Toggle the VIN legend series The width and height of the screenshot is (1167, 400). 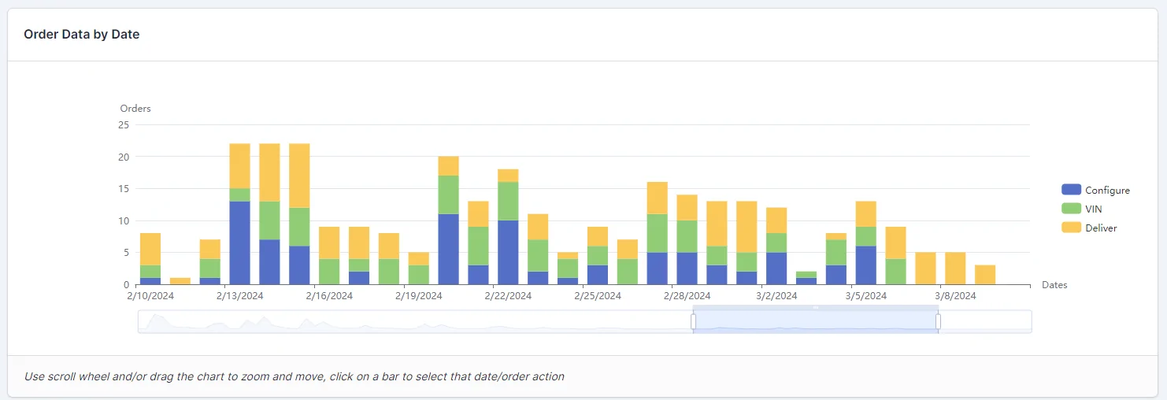click(x=1081, y=209)
